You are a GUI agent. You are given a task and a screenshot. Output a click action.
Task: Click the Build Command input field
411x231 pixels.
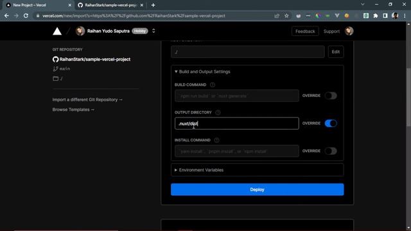(237, 96)
